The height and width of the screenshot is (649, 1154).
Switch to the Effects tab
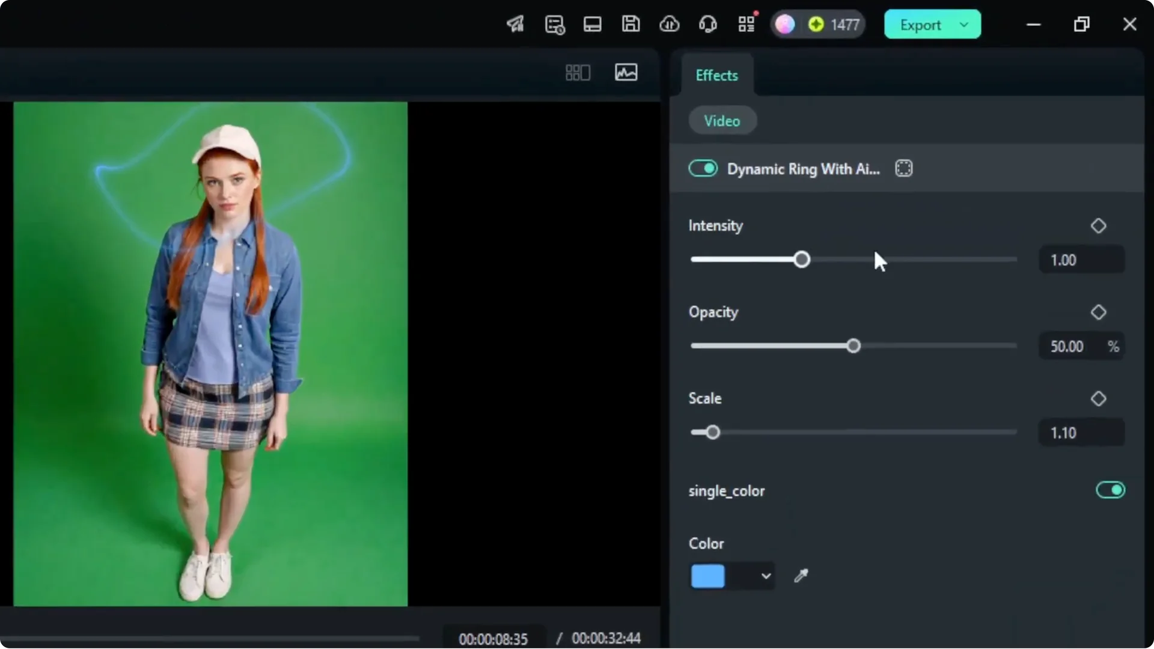click(x=716, y=75)
